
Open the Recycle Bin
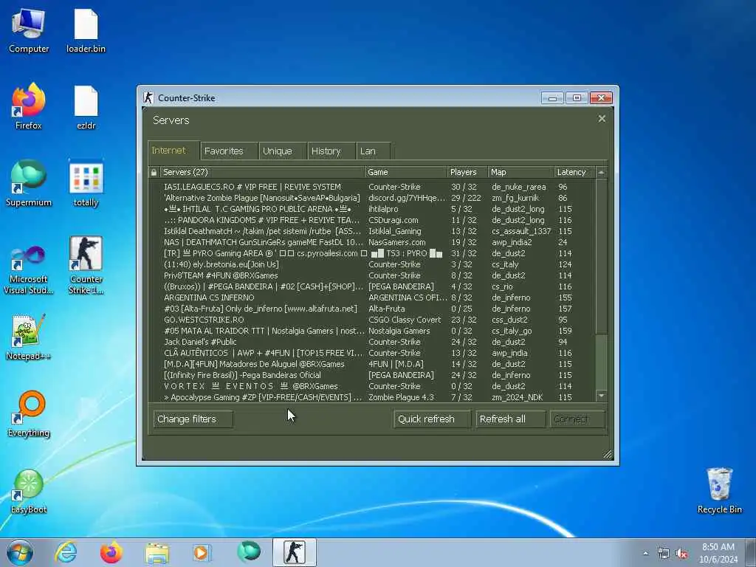tap(719, 491)
